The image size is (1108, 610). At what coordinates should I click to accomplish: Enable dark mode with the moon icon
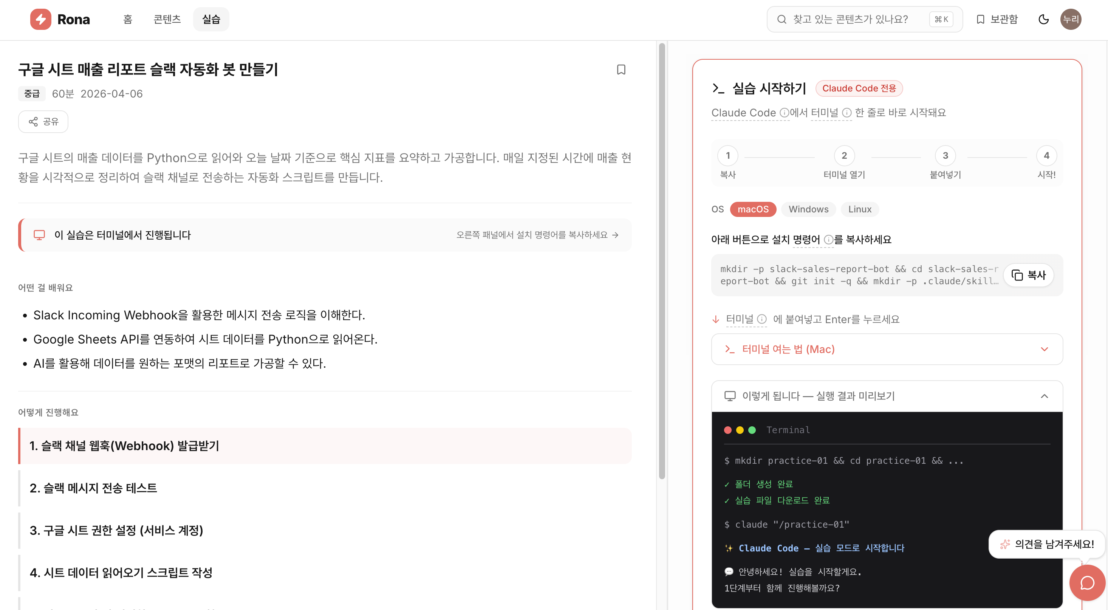tap(1044, 19)
